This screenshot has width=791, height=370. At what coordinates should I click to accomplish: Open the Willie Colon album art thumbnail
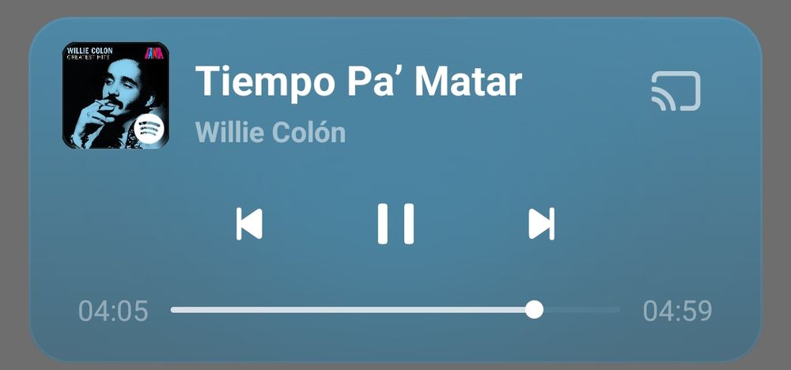click(x=115, y=96)
